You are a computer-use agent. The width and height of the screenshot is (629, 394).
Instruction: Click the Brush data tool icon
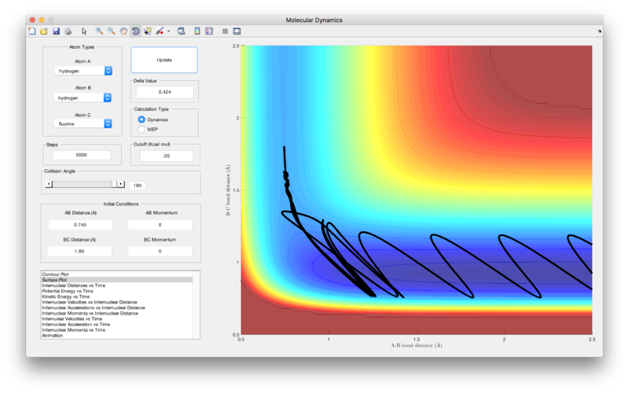pos(160,31)
